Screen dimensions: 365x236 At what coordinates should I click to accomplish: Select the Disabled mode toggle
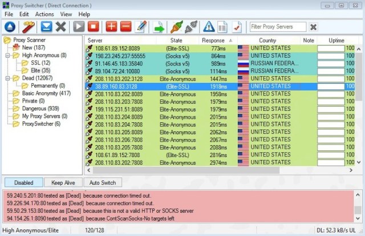click(x=23, y=183)
